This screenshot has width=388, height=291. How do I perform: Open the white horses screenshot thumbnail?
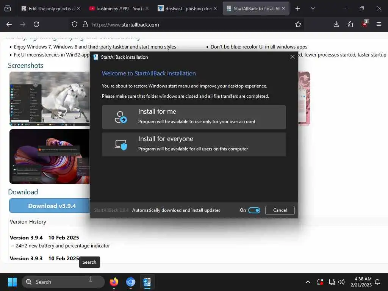pyautogui.click(x=50, y=99)
